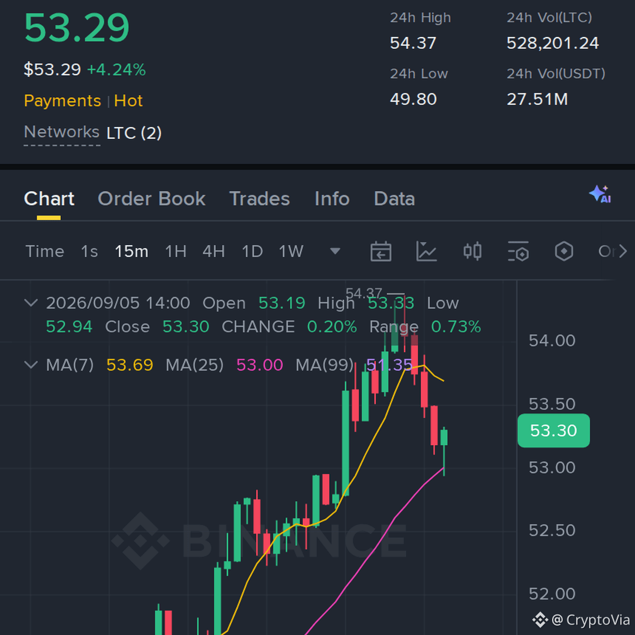Expand more time intervals dropdown arrow
635x635 pixels.
pos(335,252)
